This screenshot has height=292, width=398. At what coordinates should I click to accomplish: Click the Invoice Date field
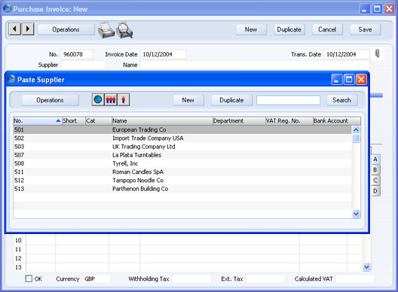(x=163, y=54)
